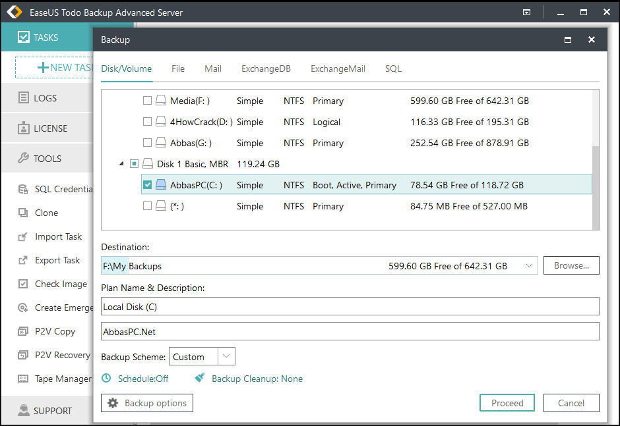The image size is (620, 426).
Task: Click the Import Task icon
Action: 23,236
